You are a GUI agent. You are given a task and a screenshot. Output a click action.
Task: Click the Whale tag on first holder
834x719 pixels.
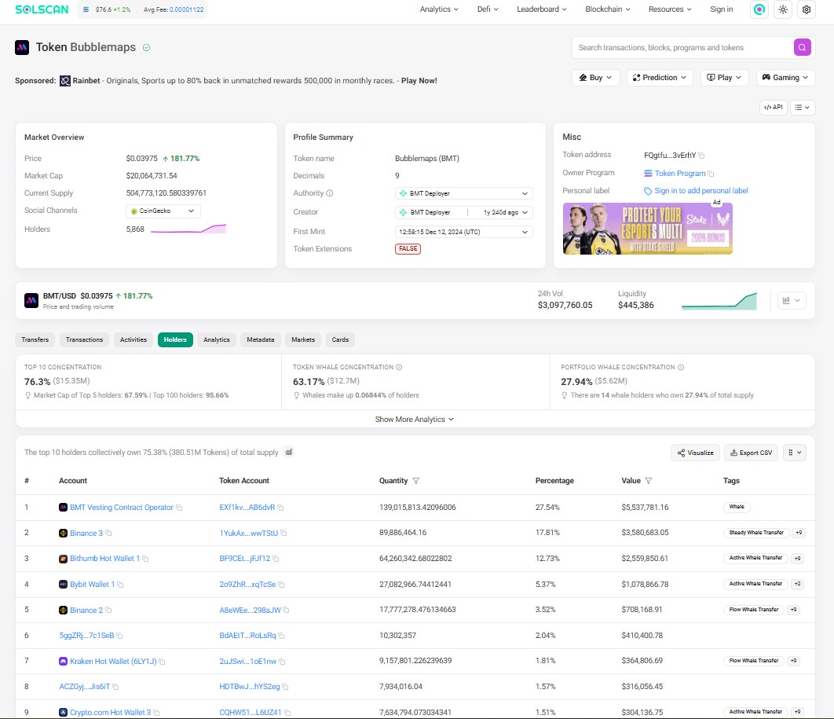737,507
